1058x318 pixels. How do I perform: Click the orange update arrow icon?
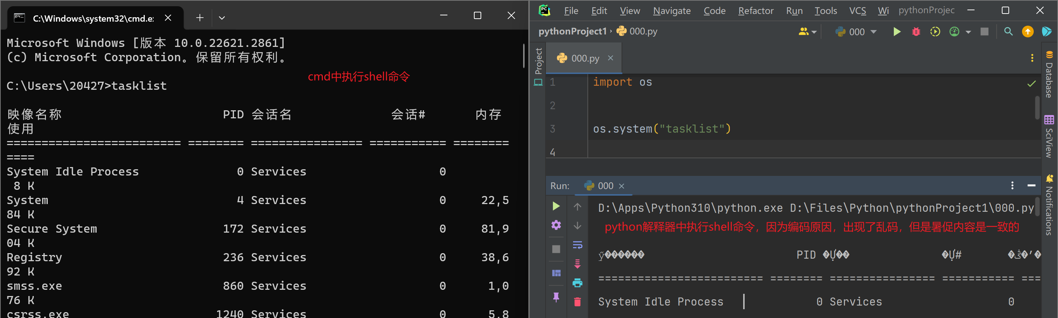tap(1028, 32)
